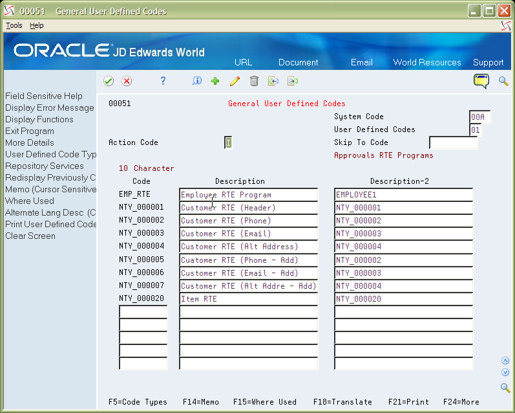Viewport: 515px width, 413px height.
Task: Select Where Used in sidebar
Action: [x=30, y=201]
